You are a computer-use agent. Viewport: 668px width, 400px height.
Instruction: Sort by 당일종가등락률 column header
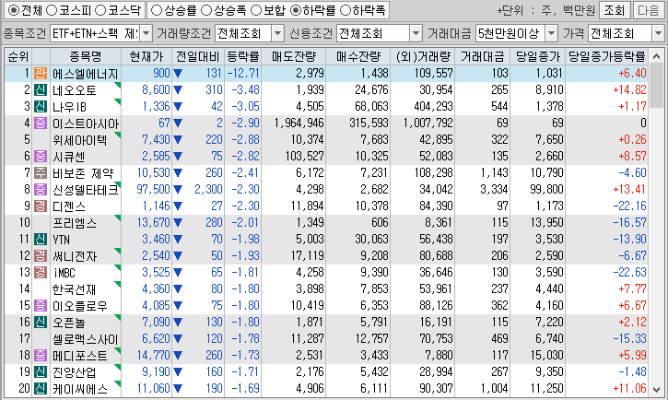click(606, 56)
